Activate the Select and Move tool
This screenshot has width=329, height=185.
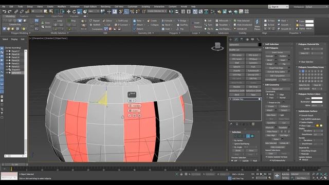pos(68,11)
